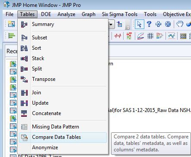Select the Help question mark tool
Screen dimensions: 191x157
coord(149,24)
